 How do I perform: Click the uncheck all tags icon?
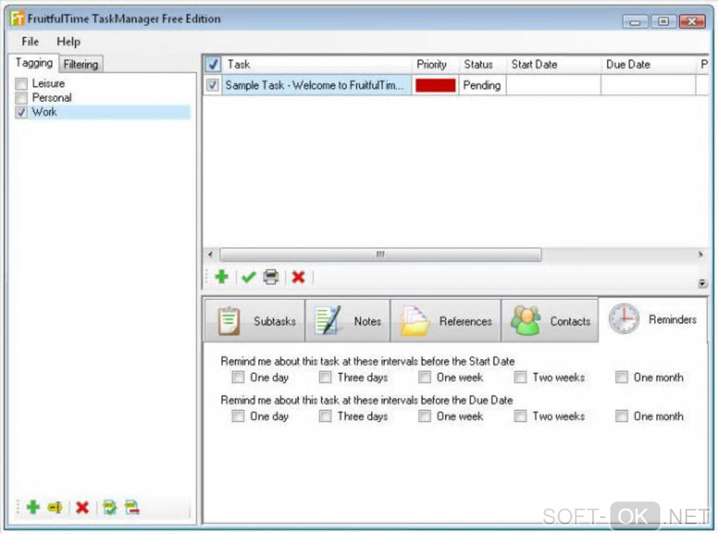tap(132, 507)
